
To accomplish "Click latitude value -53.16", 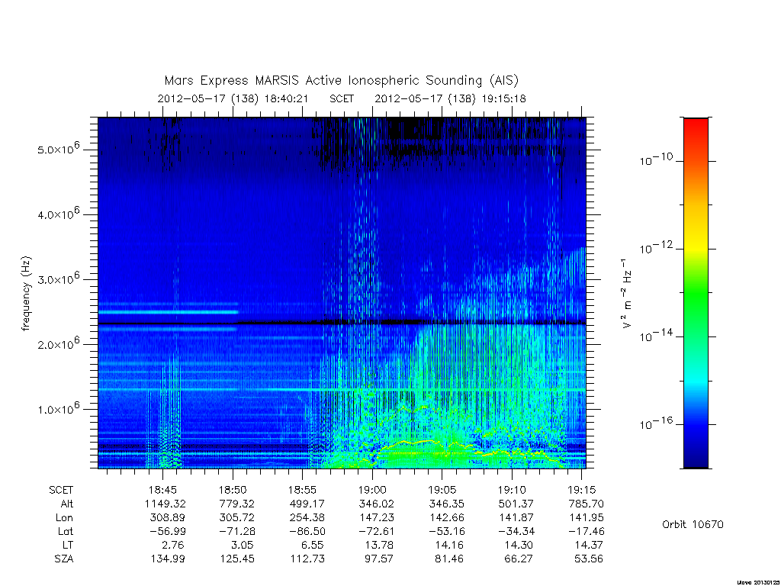I will [446, 531].
